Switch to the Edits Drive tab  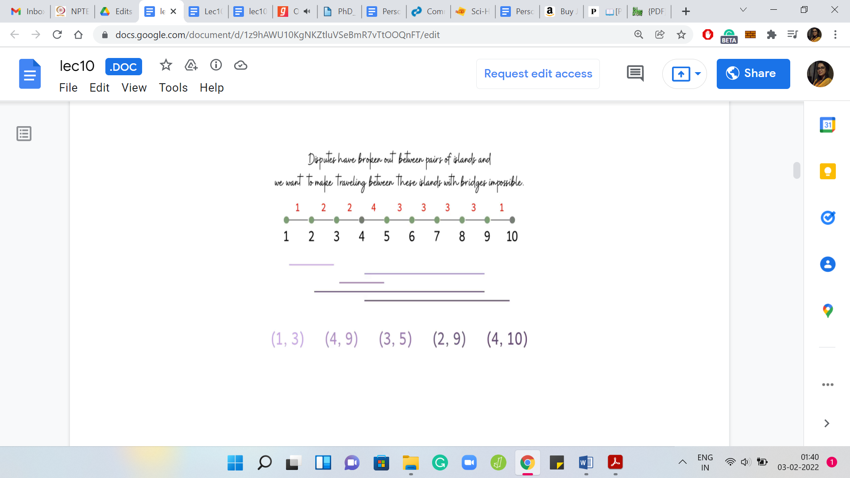pos(117,12)
